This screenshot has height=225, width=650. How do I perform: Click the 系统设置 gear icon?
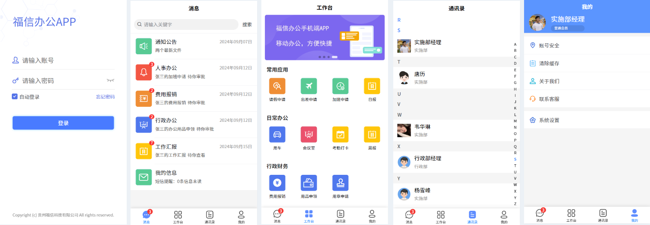533,120
